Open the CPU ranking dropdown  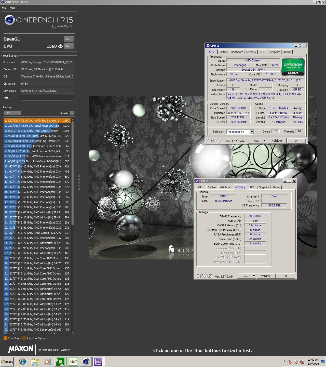(12, 113)
